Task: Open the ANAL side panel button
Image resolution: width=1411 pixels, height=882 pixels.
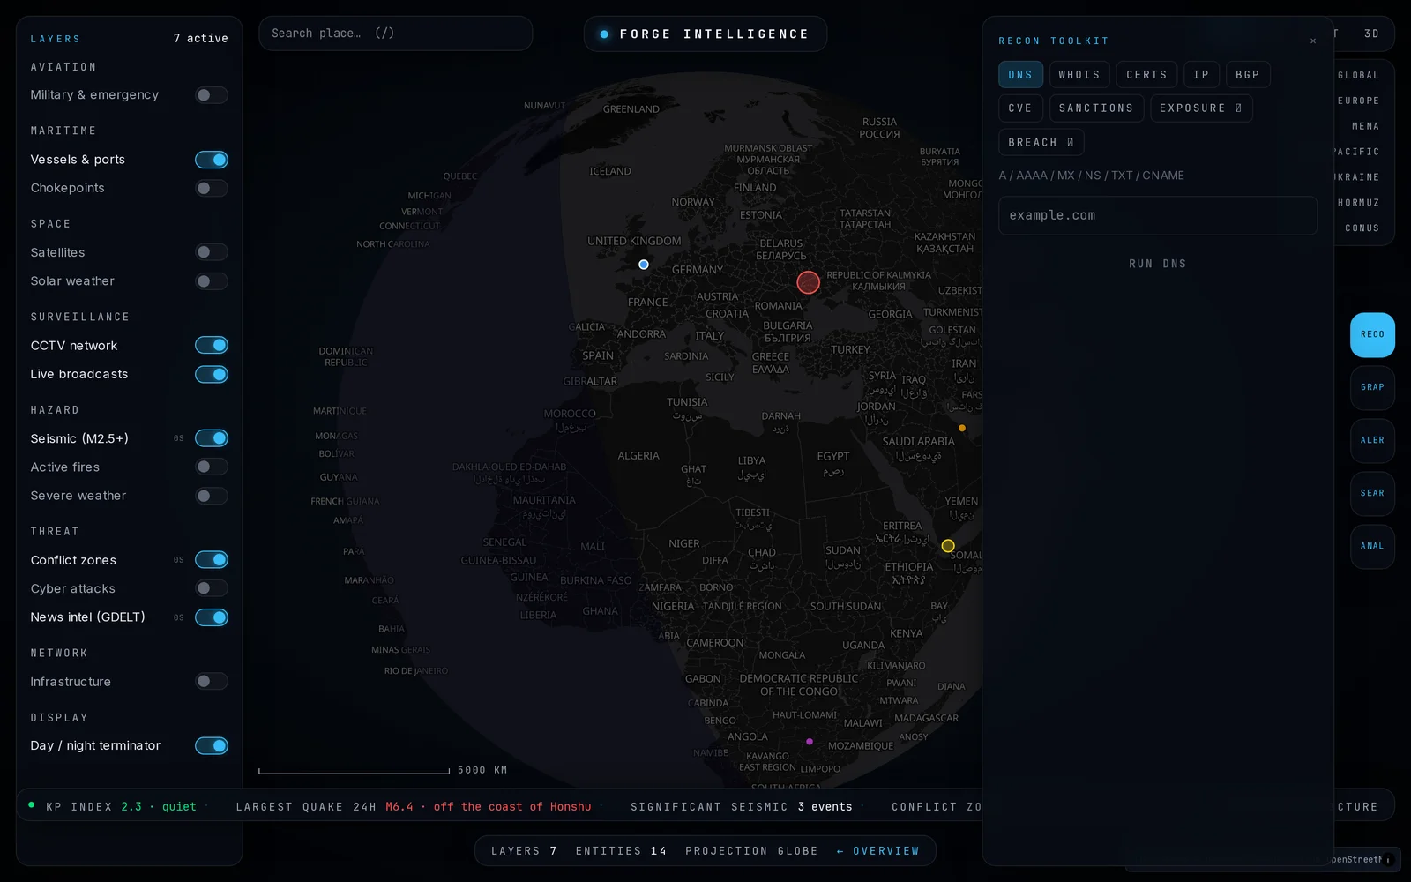Action: point(1372,547)
